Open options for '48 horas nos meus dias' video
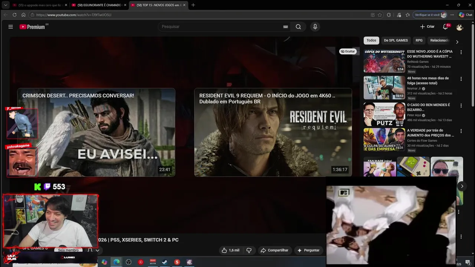This screenshot has height=267, width=475. pyautogui.click(x=461, y=79)
